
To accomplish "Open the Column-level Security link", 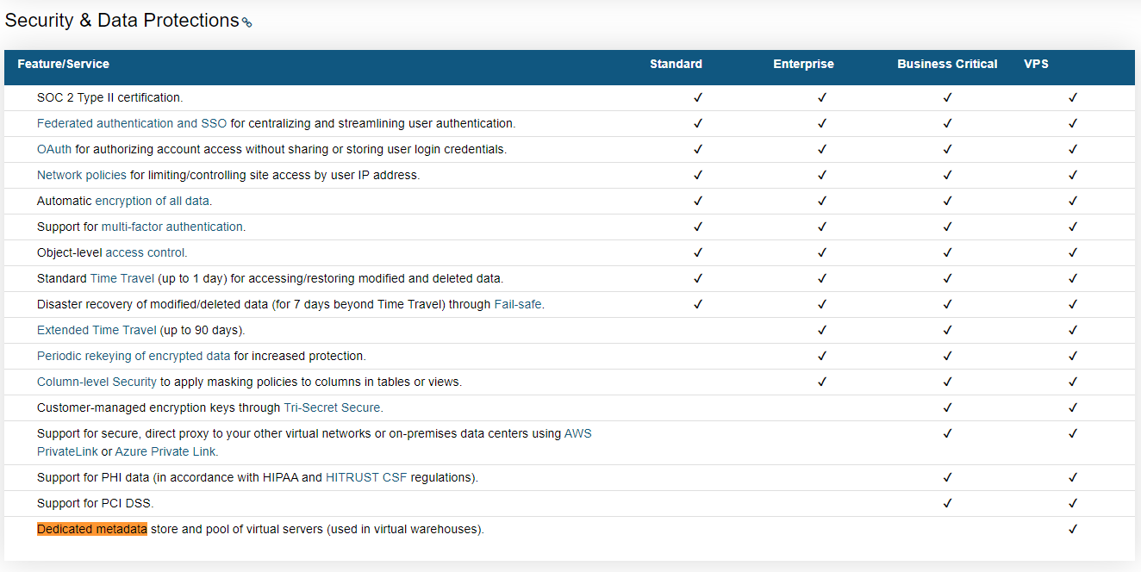I will pyautogui.click(x=97, y=382).
